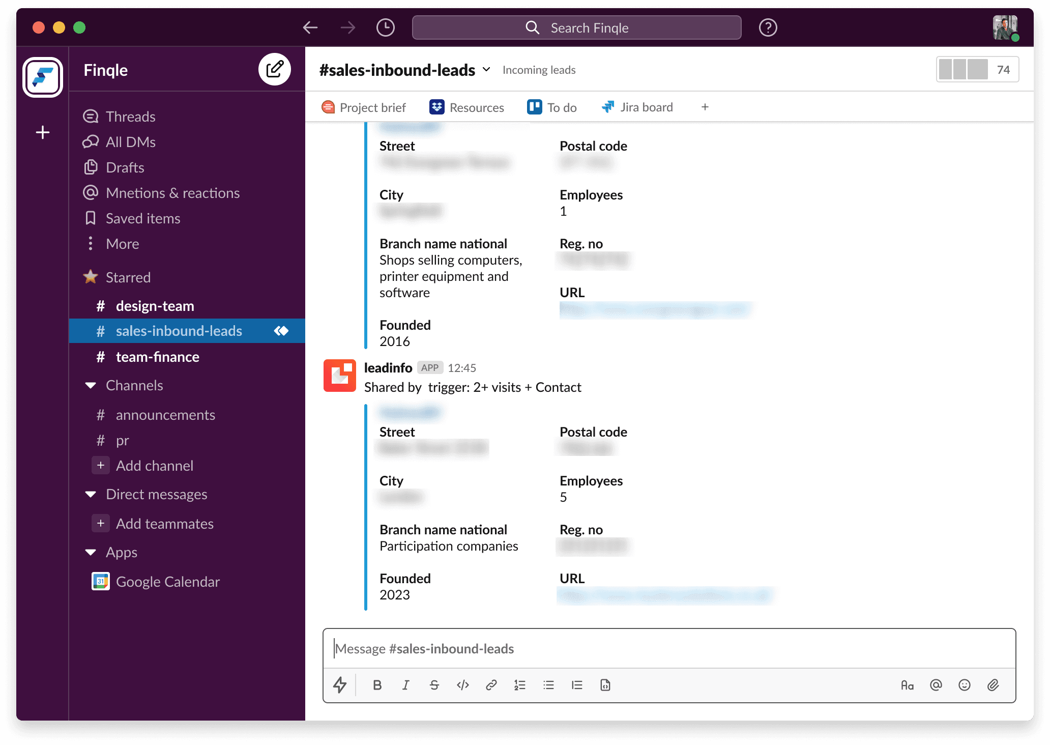Viewport: 1050px width, 745px height.
Task: Collapse the Direct messages section
Action: click(91, 494)
